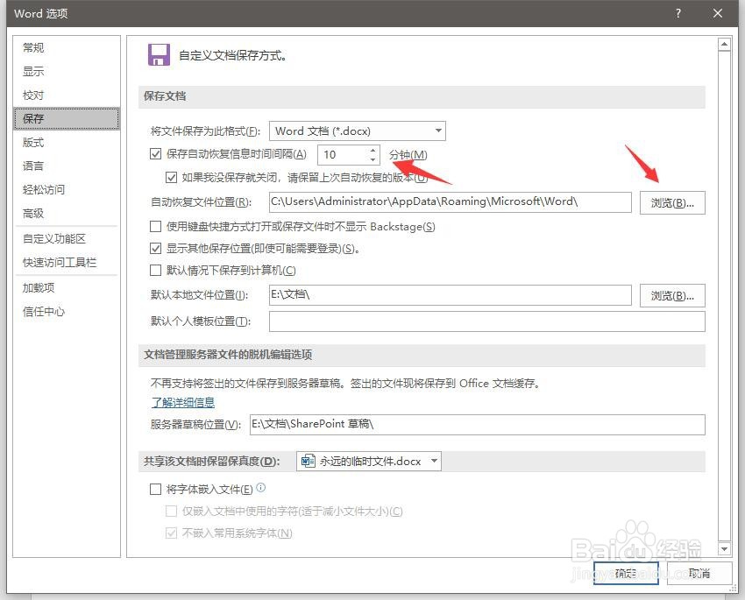Viewport: 745px width, 600px height.
Task: Select 语言 category
Action: [x=67, y=166]
